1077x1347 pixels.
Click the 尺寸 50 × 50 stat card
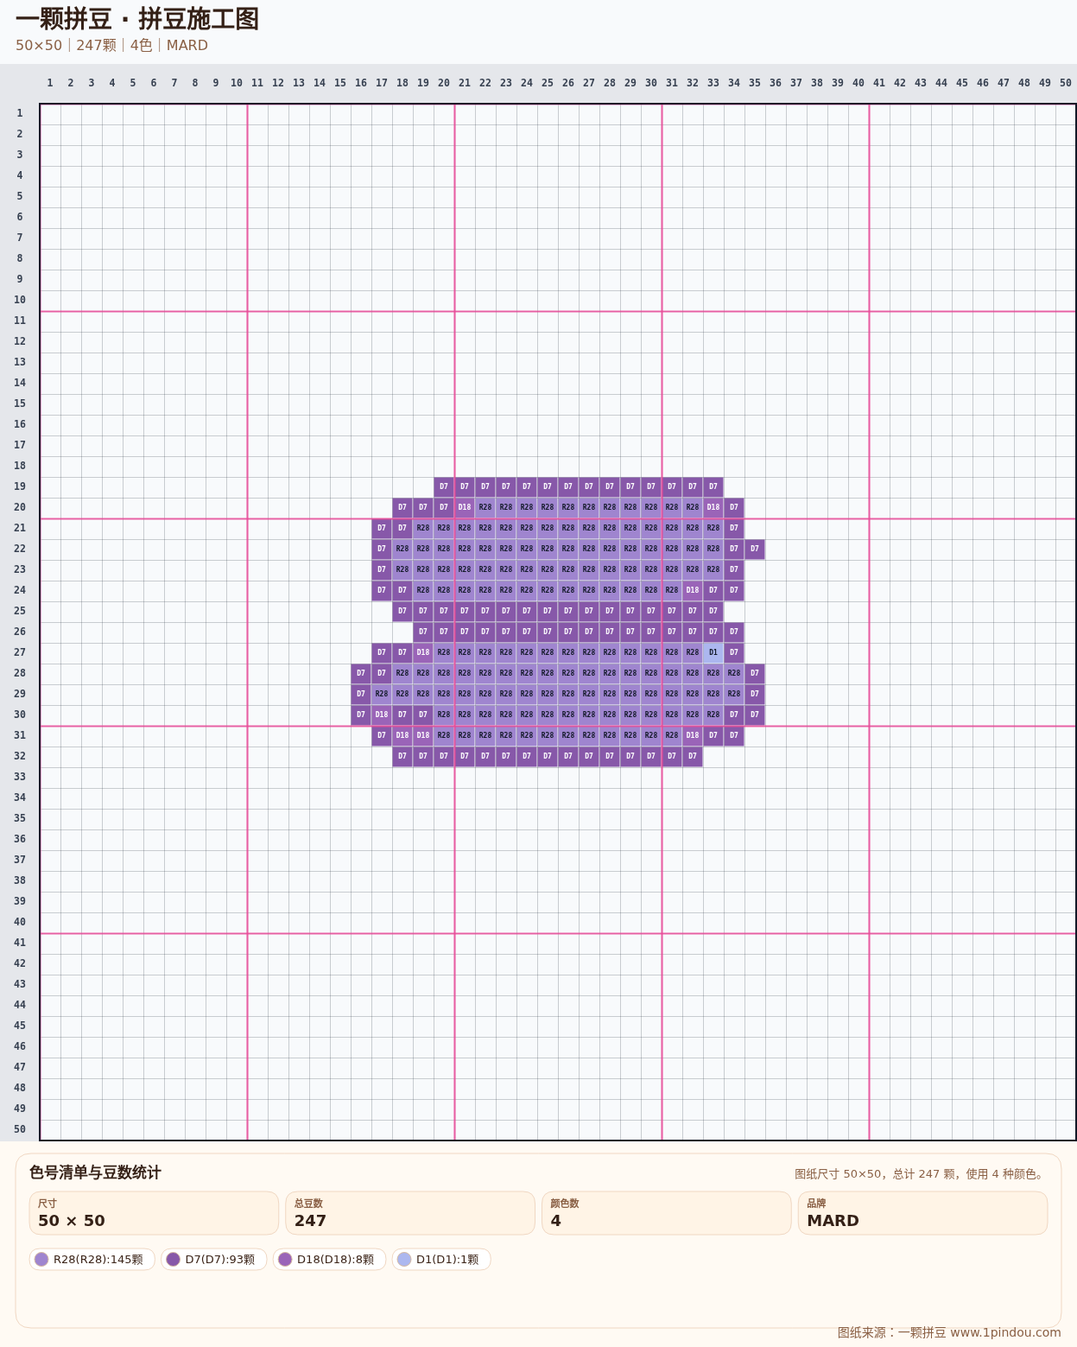click(x=154, y=1213)
